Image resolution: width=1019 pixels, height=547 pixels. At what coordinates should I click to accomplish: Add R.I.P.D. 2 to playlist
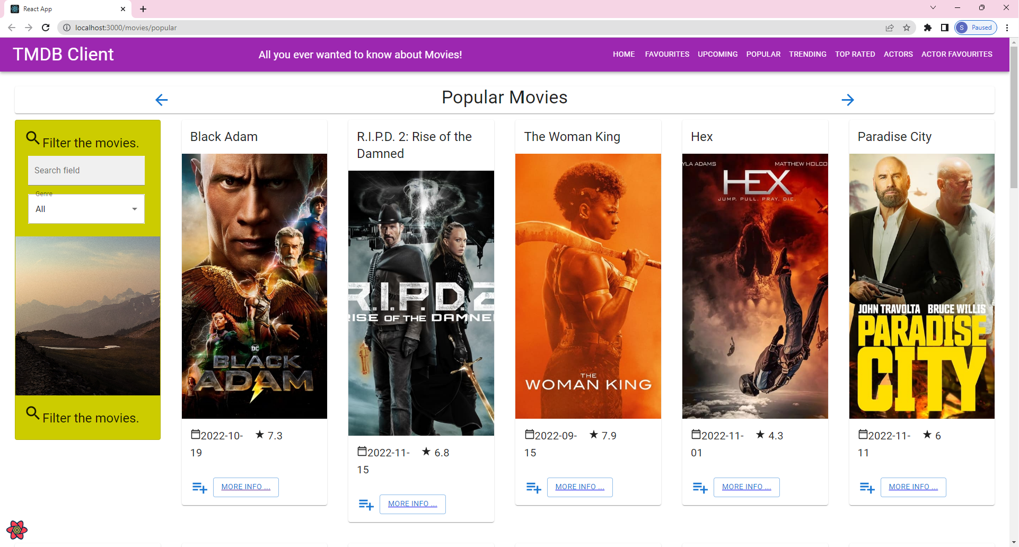pos(366,505)
